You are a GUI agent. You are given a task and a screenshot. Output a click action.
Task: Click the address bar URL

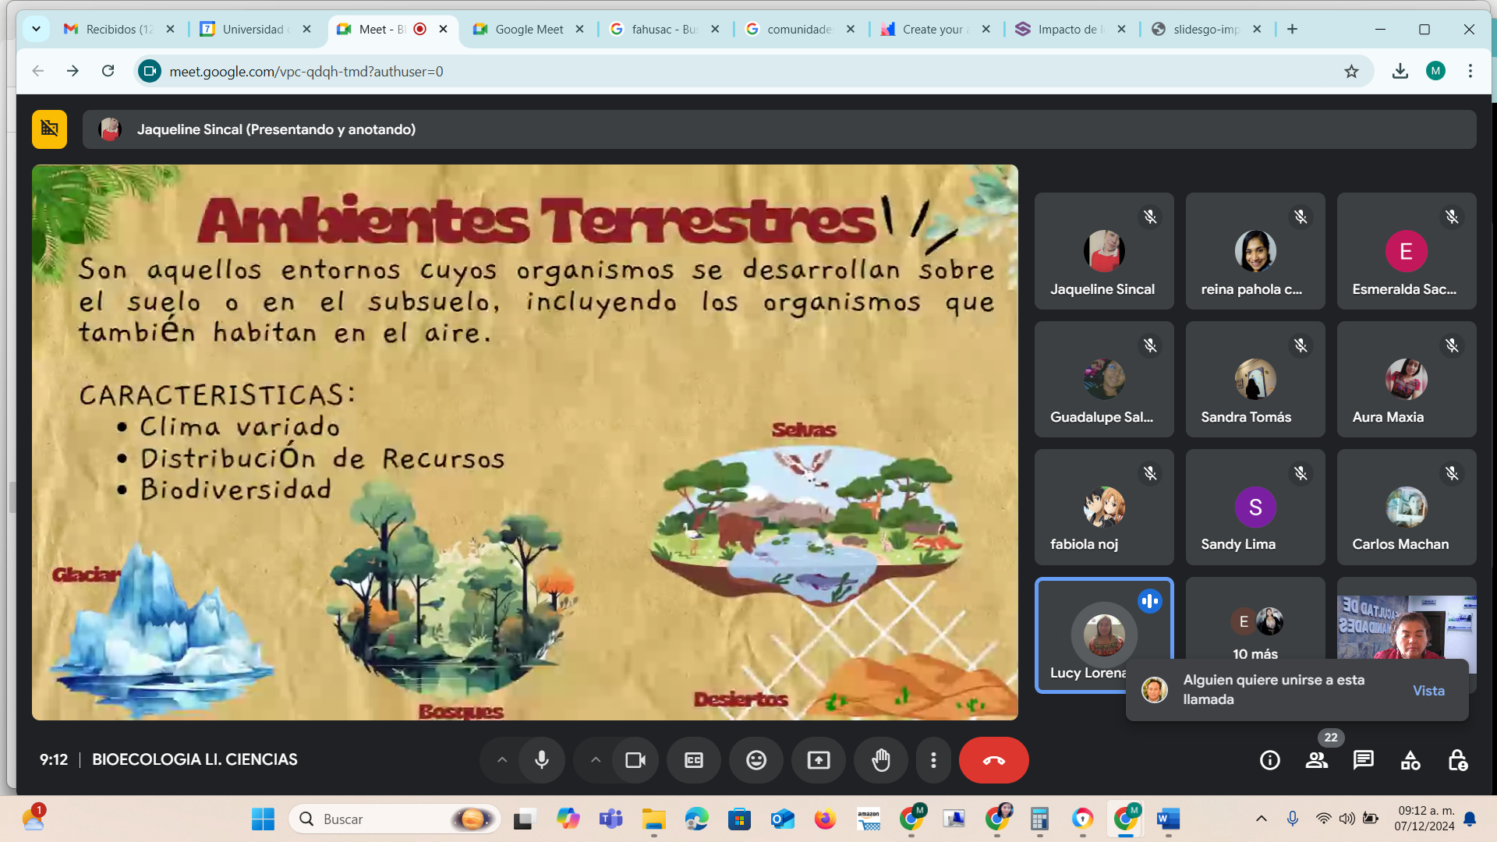tap(306, 72)
